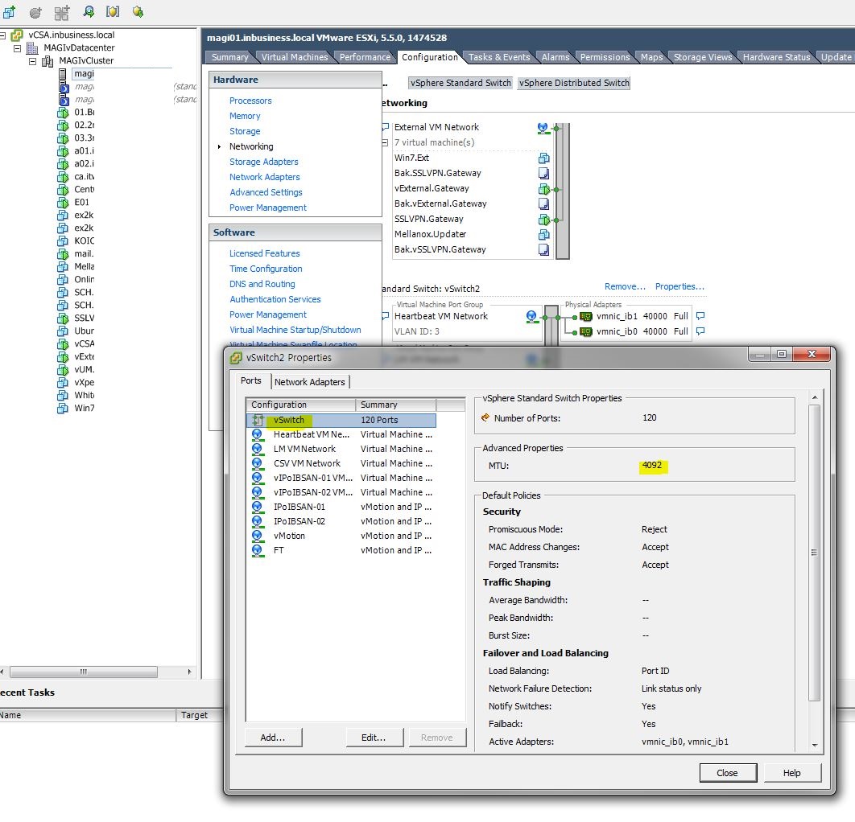Close the vSwitch2 Properties dialog with Close button
This screenshot has width=855, height=822.
pos(728,773)
